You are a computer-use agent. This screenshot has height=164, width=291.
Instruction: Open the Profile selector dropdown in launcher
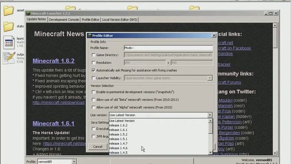74,162
